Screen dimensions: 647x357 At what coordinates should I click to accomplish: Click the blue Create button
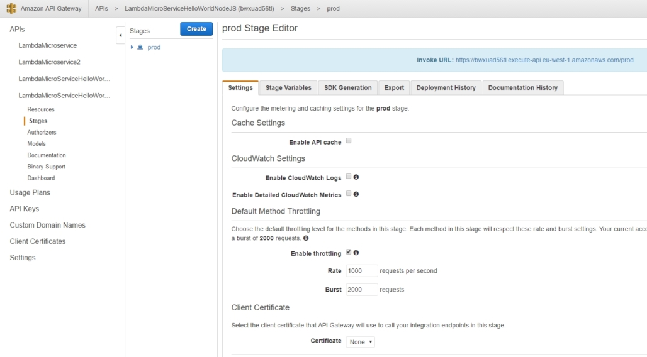click(x=196, y=29)
